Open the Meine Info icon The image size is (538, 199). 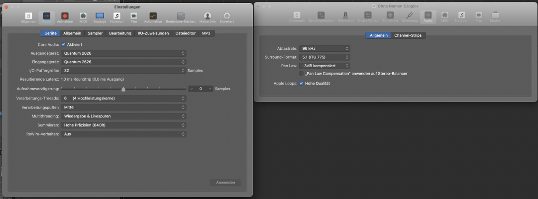point(207,17)
